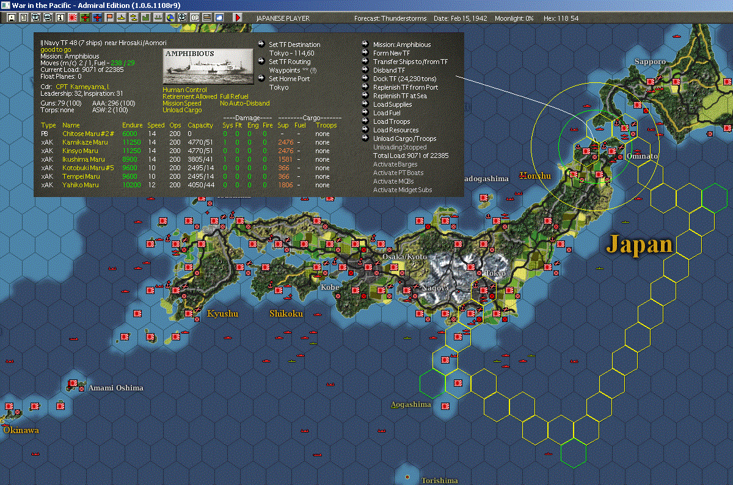733x485 pixels.
Task: Click the Sapporo map label
Action: pyautogui.click(x=650, y=62)
